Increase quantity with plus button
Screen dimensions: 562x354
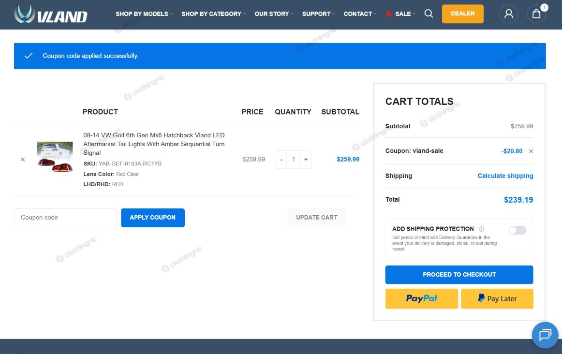click(x=306, y=160)
